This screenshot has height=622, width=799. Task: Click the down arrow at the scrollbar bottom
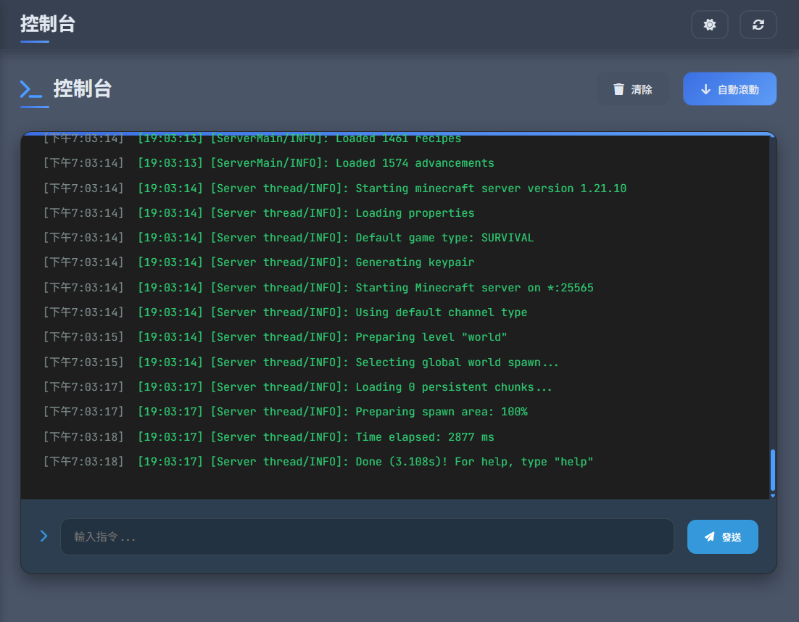coord(772,496)
